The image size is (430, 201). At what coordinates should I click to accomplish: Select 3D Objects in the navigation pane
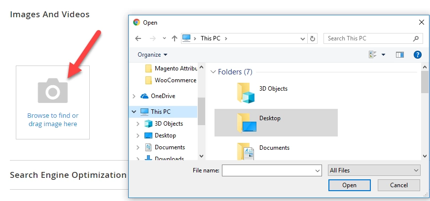[x=164, y=124]
